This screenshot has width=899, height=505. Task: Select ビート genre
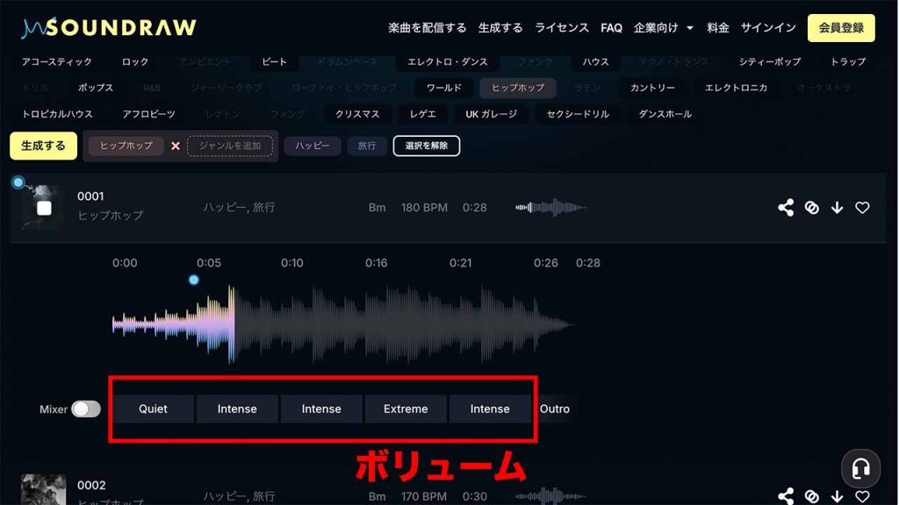[274, 62]
